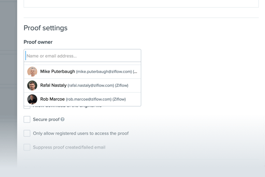
Task: Click the Secure proof label text
Action: 46,119
